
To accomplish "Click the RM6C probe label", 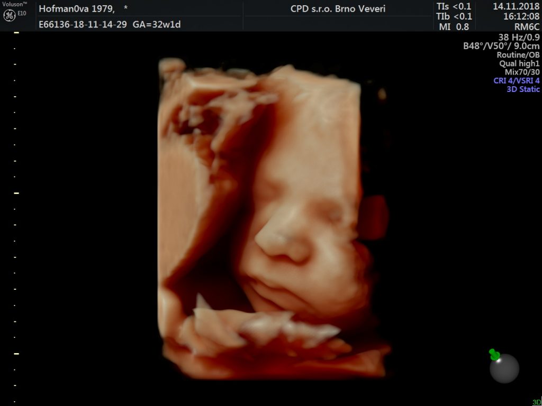I will pyautogui.click(x=527, y=26).
